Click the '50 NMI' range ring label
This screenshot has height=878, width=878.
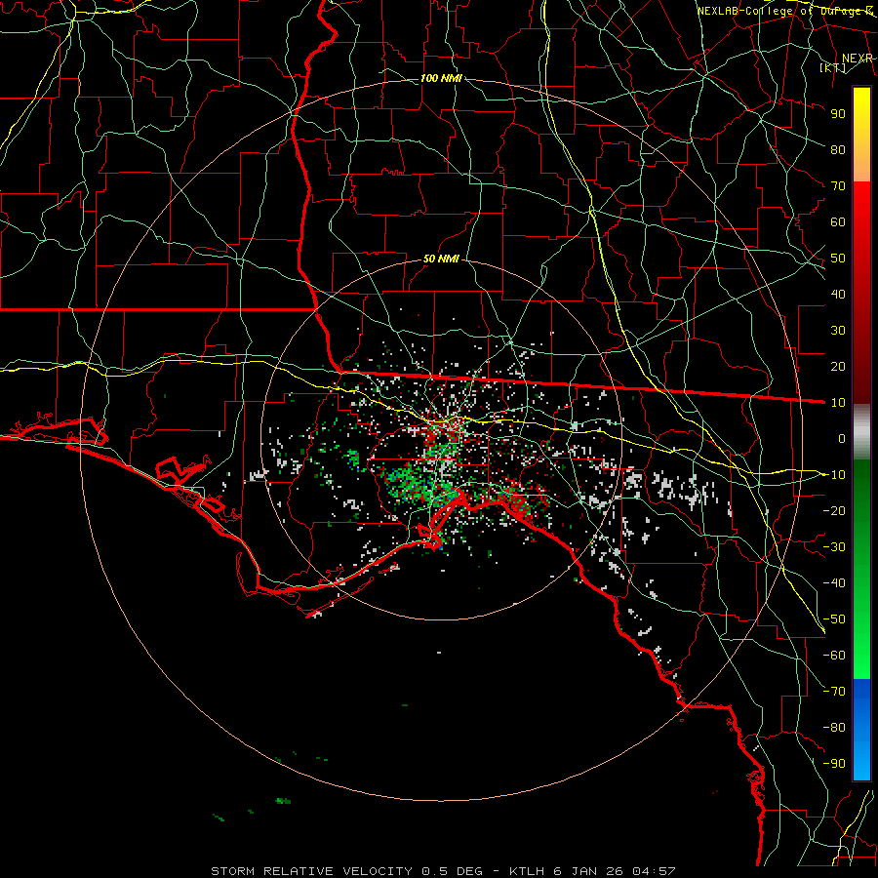click(441, 259)
